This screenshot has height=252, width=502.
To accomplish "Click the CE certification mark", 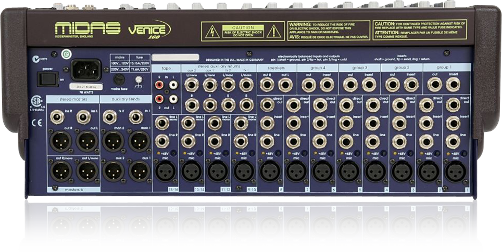I will point(37,123).
